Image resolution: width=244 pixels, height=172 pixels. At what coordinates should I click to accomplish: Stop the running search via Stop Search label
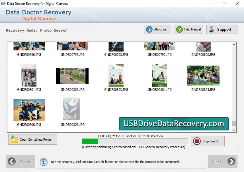coord(211,141)
